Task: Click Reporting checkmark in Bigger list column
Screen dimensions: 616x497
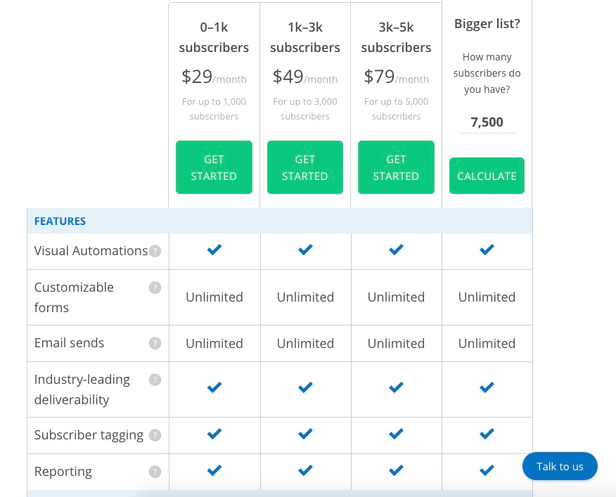Action: click(x=487, y=470)
